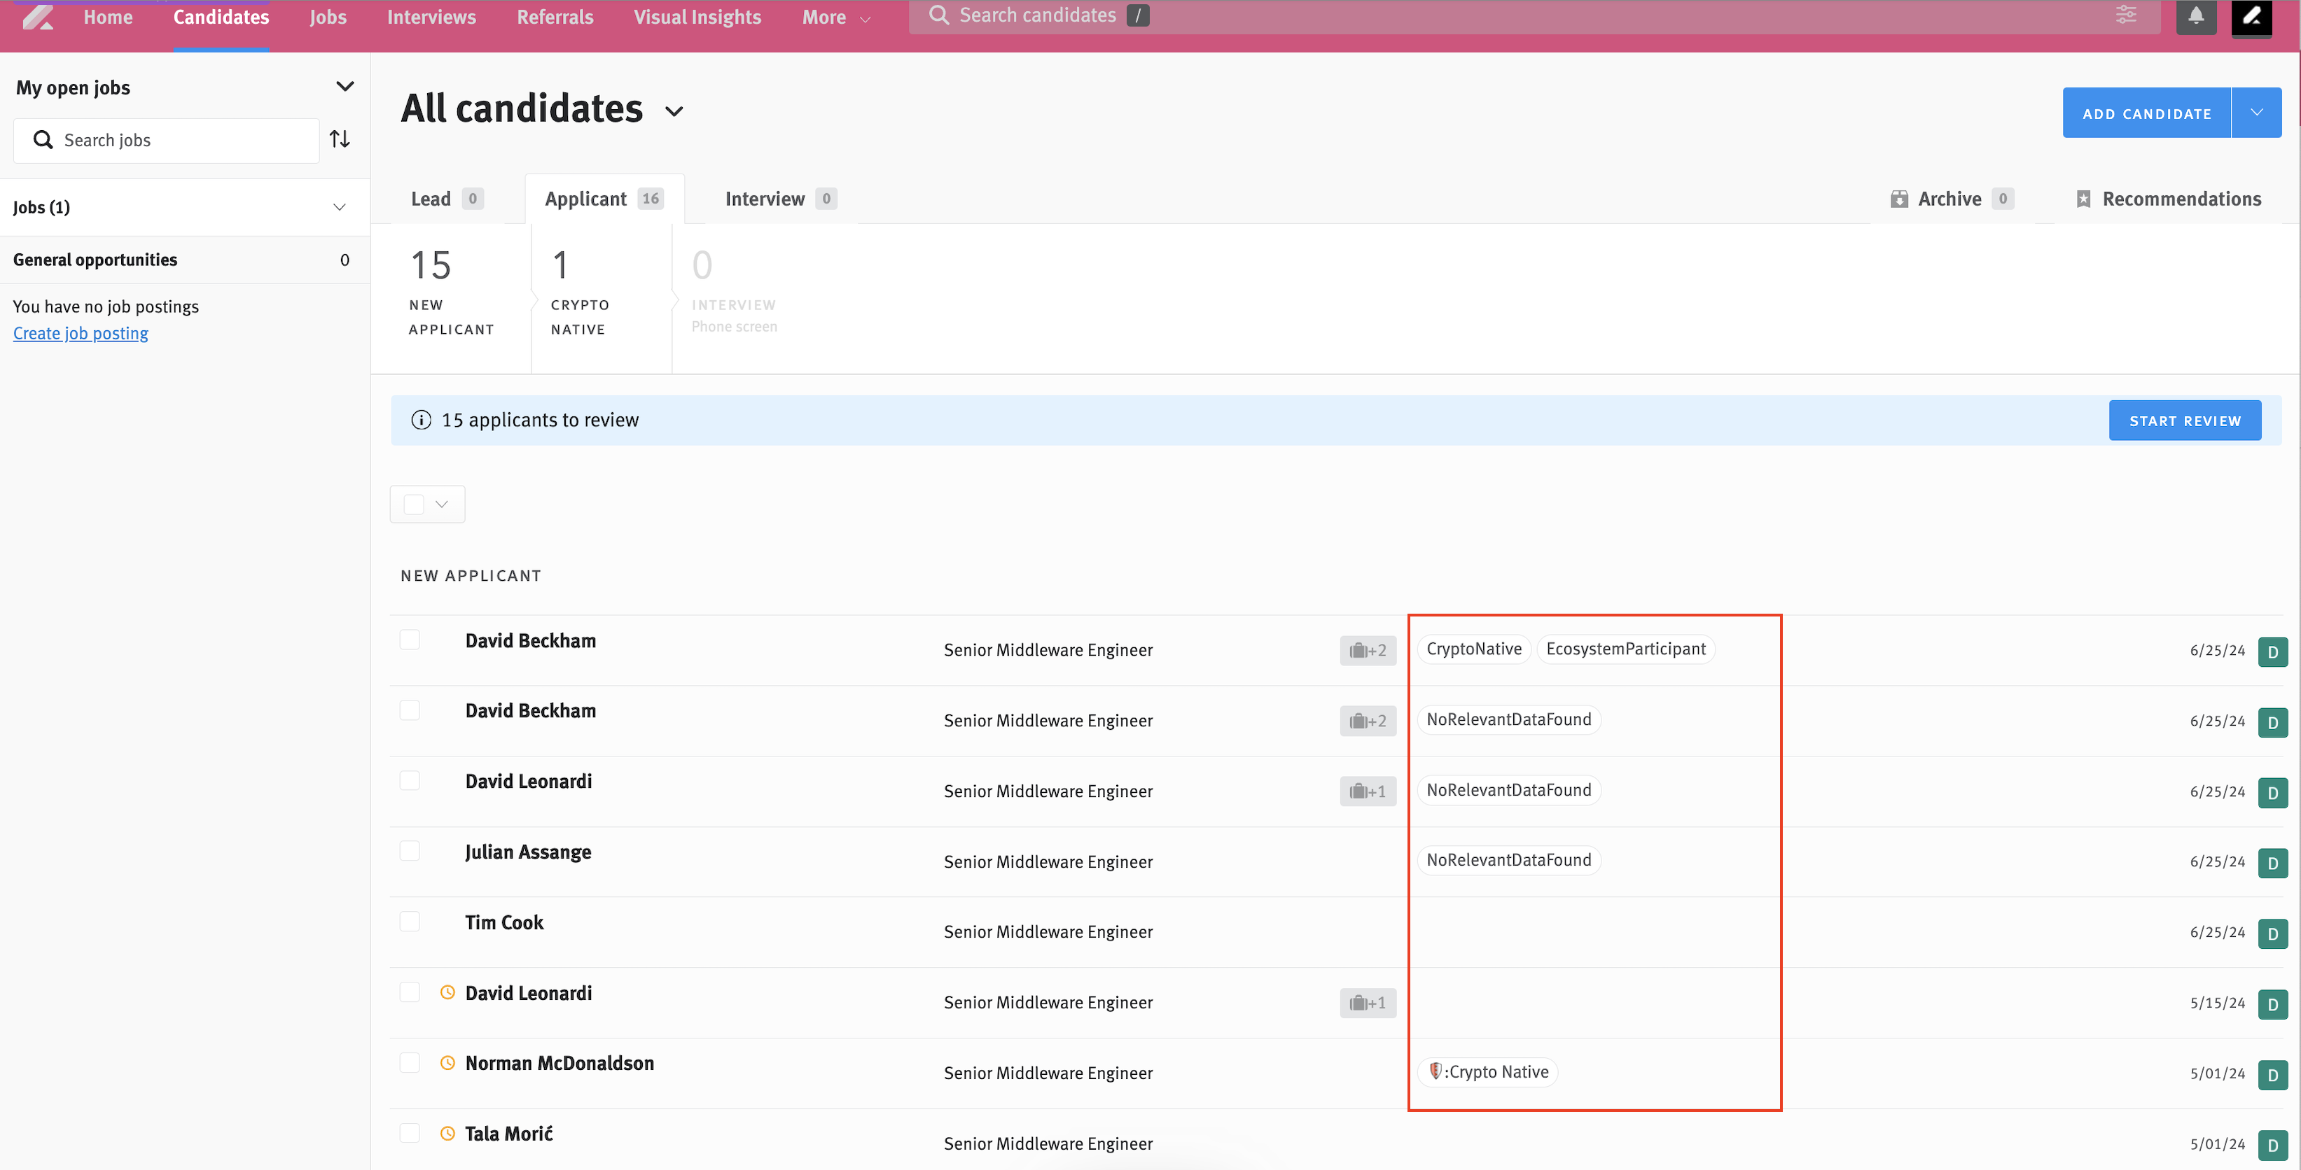
Task: Collapse My open jobs section
Action: (x=345, y=87)
